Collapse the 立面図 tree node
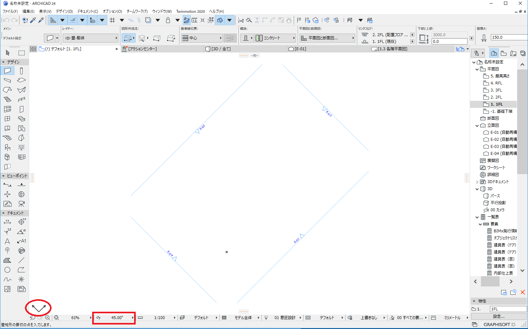The height and width of the screenshot is (329, 528). point(477,125)
